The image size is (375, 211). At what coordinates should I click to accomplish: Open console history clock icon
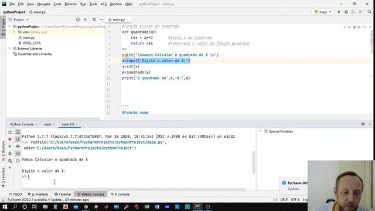pyautogui.click(x=18, y=161)
